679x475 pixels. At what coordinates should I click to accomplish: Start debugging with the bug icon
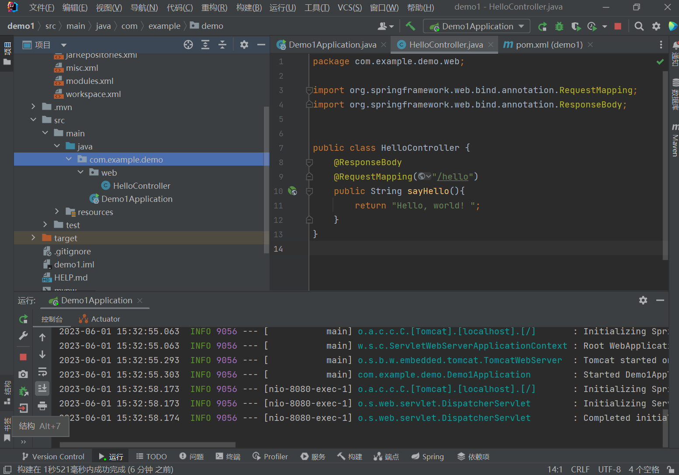pos(559,27)
